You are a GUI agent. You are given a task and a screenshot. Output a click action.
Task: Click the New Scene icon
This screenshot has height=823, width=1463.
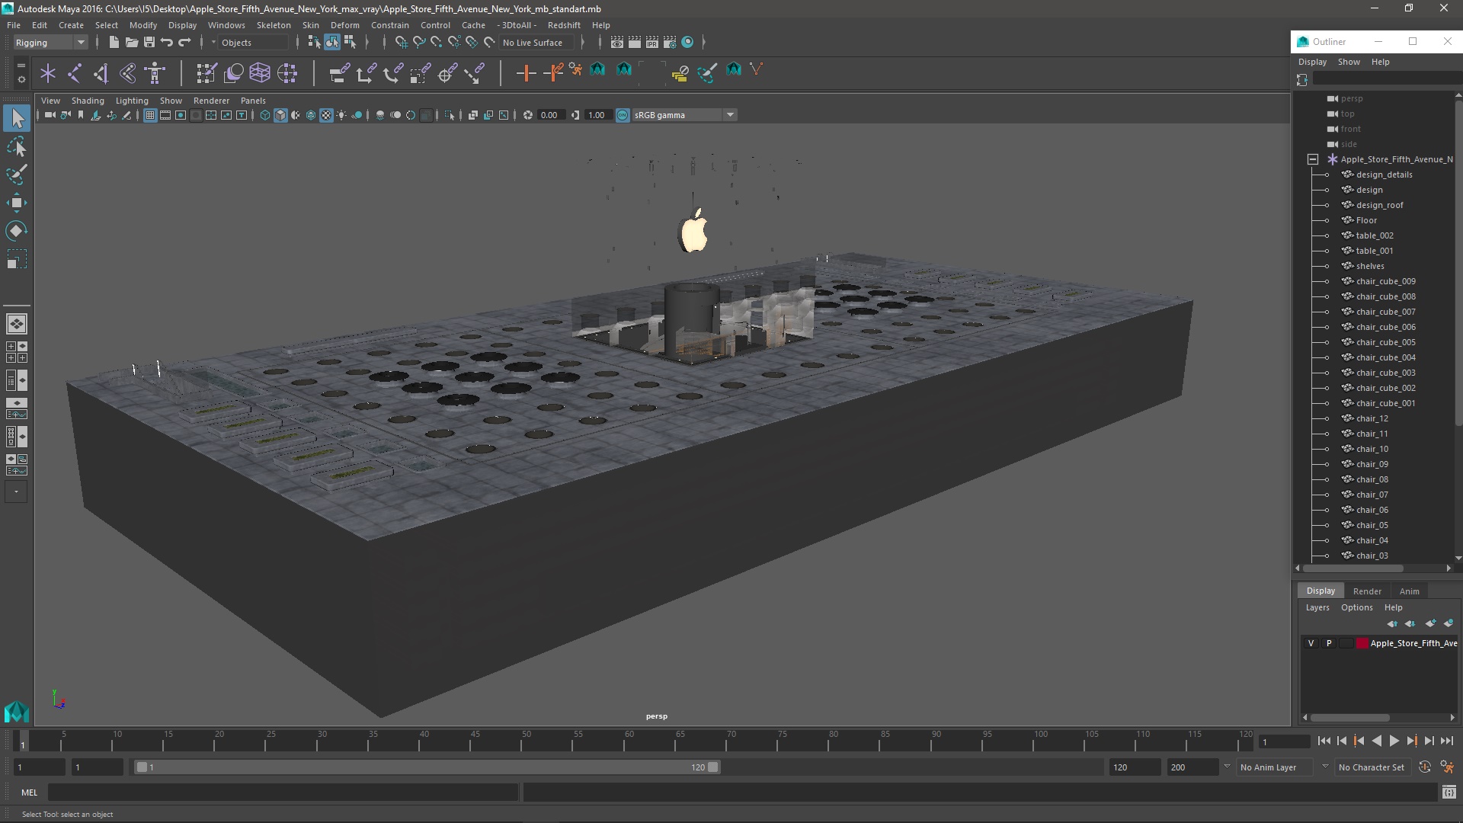(x=114, y=42)
